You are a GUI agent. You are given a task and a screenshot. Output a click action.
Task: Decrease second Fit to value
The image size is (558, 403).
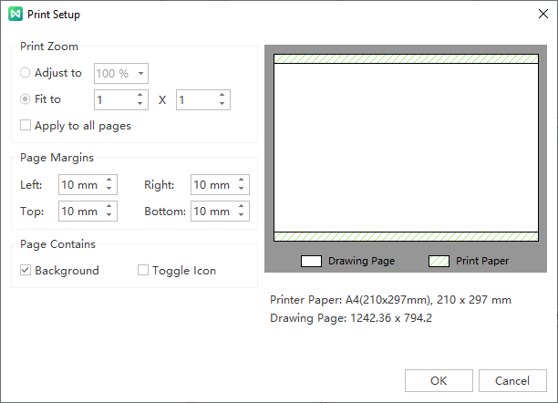coord(222,104)
